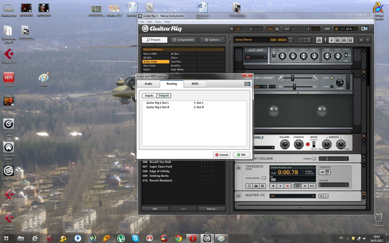Screen dimensions: 389x243
Task: Click the preset Save as button in header
Action: pos(282,40)
